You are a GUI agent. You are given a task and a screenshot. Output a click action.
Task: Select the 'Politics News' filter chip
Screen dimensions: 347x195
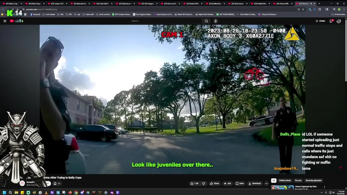(285, 180)
